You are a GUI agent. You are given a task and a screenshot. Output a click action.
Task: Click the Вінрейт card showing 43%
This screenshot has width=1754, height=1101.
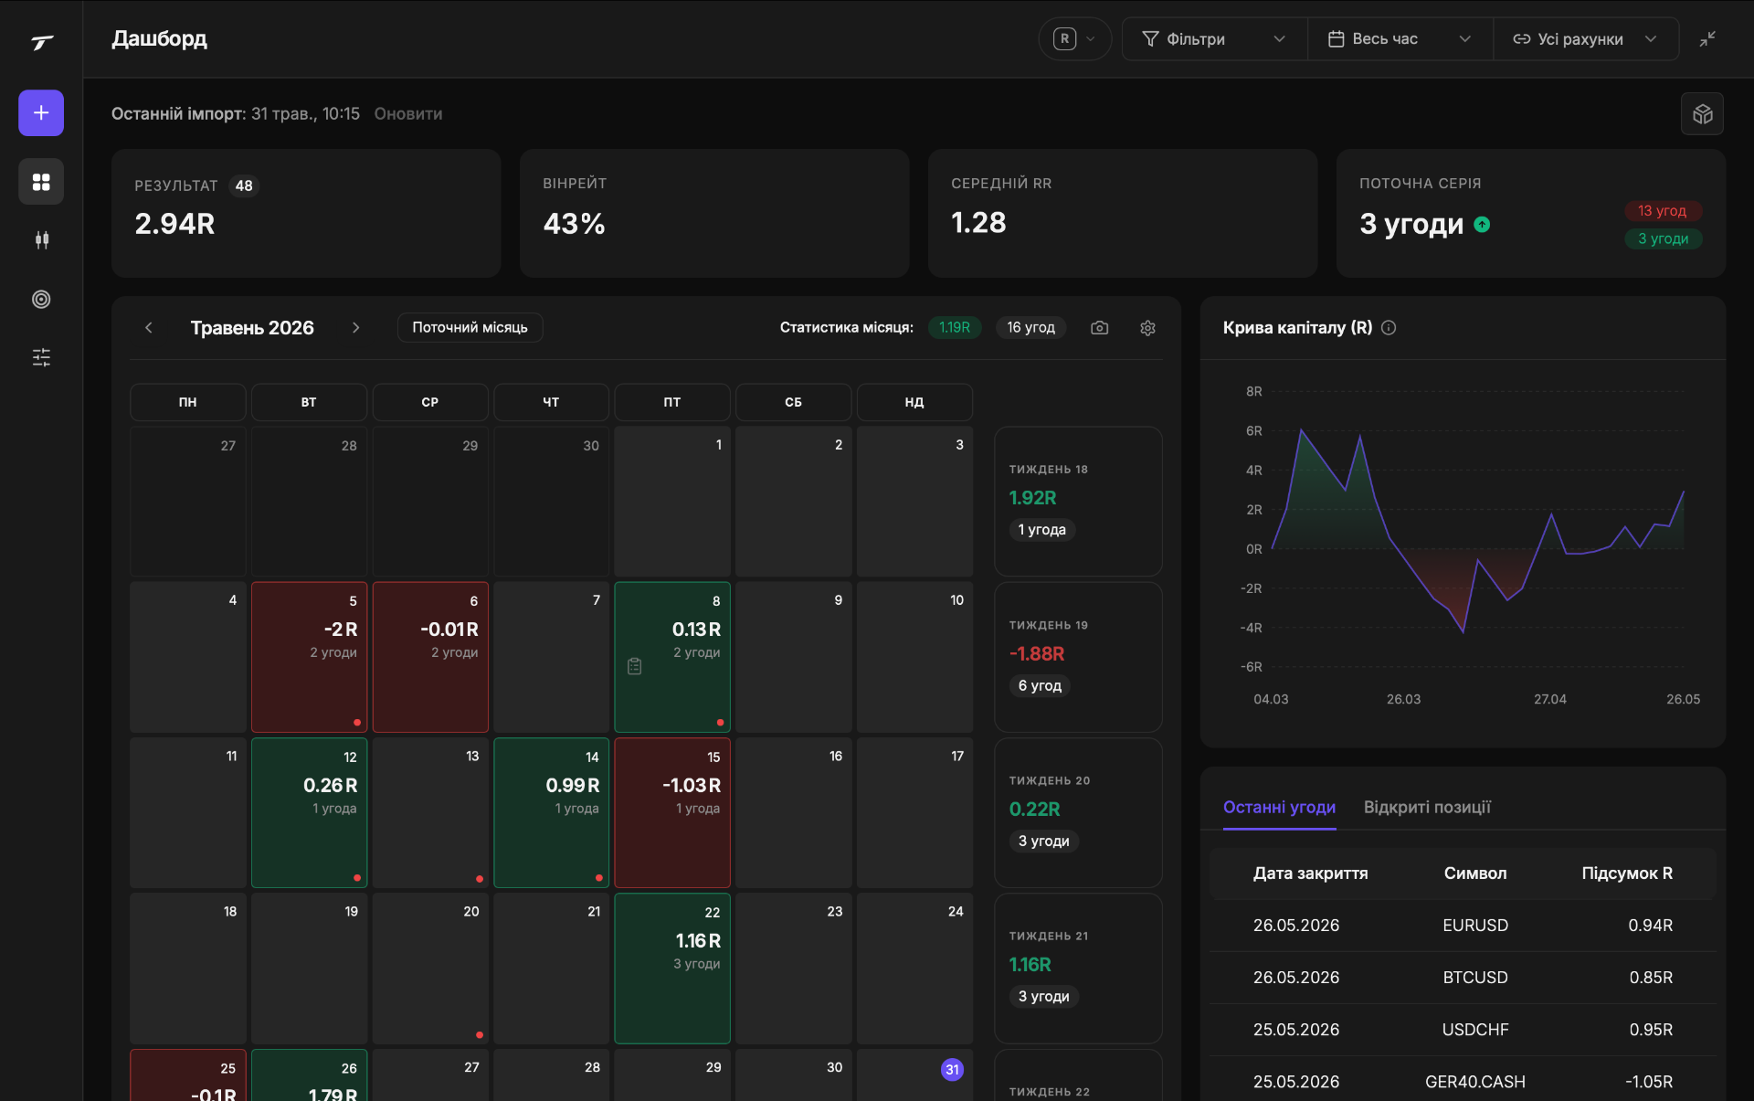tap(714, 213)
